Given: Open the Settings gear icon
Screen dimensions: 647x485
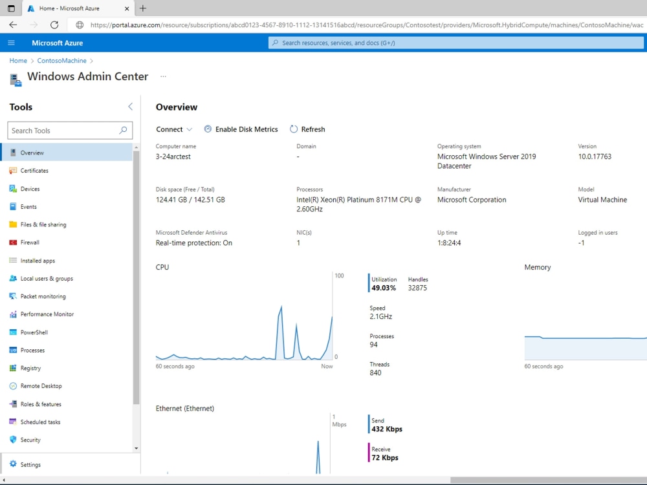Looking at the screenshot, I should (x=13, y=464).
